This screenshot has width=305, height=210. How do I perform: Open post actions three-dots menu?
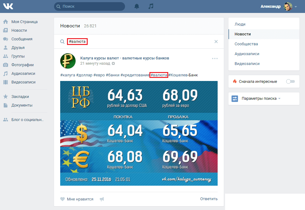[215, 59]
